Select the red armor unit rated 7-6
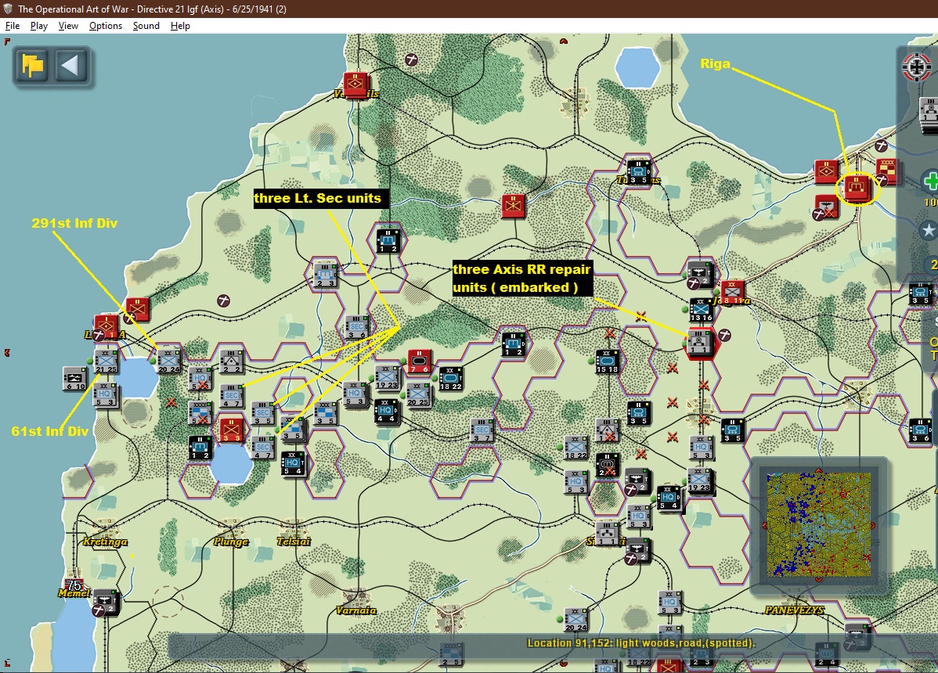Viewport: 938px width, 673px height. pos(419,362)
